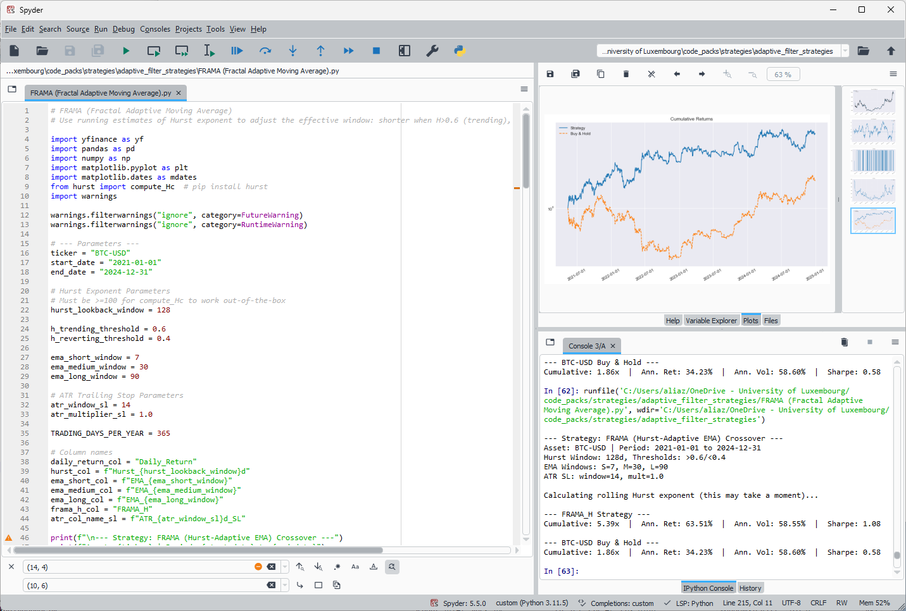
Task: Click the debug step into icon
Action: [293, 51]
